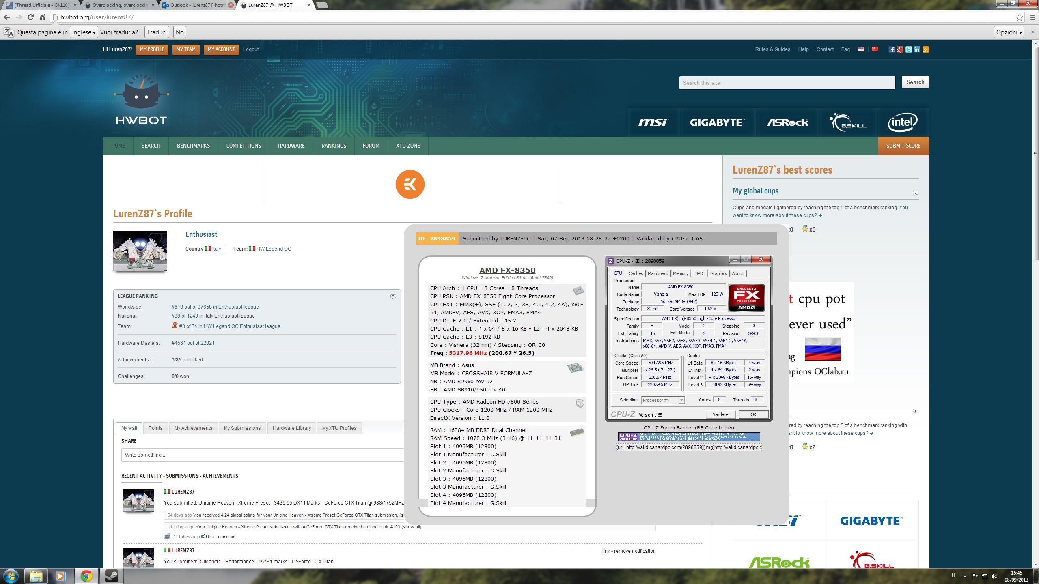Image resolution: width=1039 pixels, height=584 pixels.
Task: Open HARDWARE in the navigation bar
Action: pos(291,146)
